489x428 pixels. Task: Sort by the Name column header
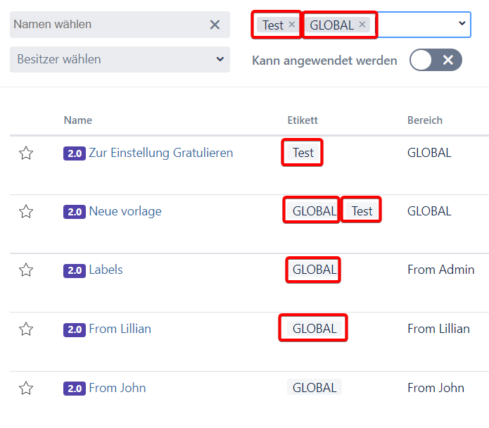[77, 120]
